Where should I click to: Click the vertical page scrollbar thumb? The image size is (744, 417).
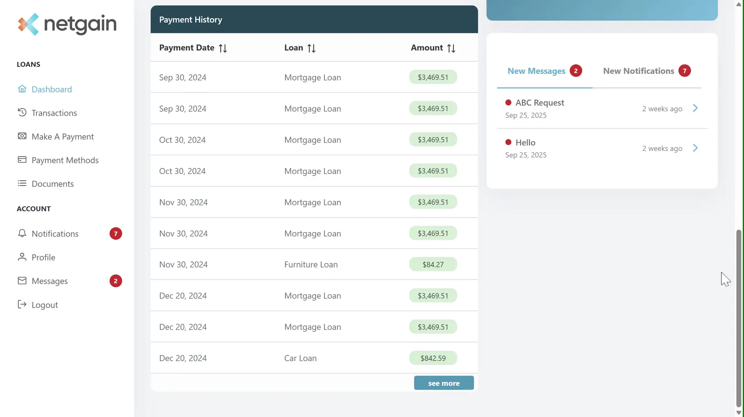tap(739, 318)
